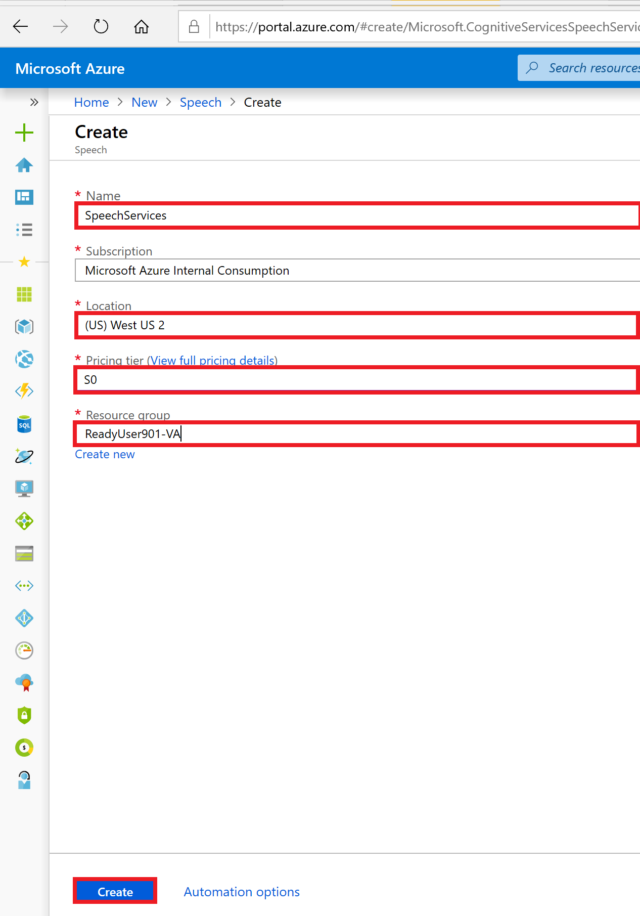Open All resources green grid icon

(24, 294)
